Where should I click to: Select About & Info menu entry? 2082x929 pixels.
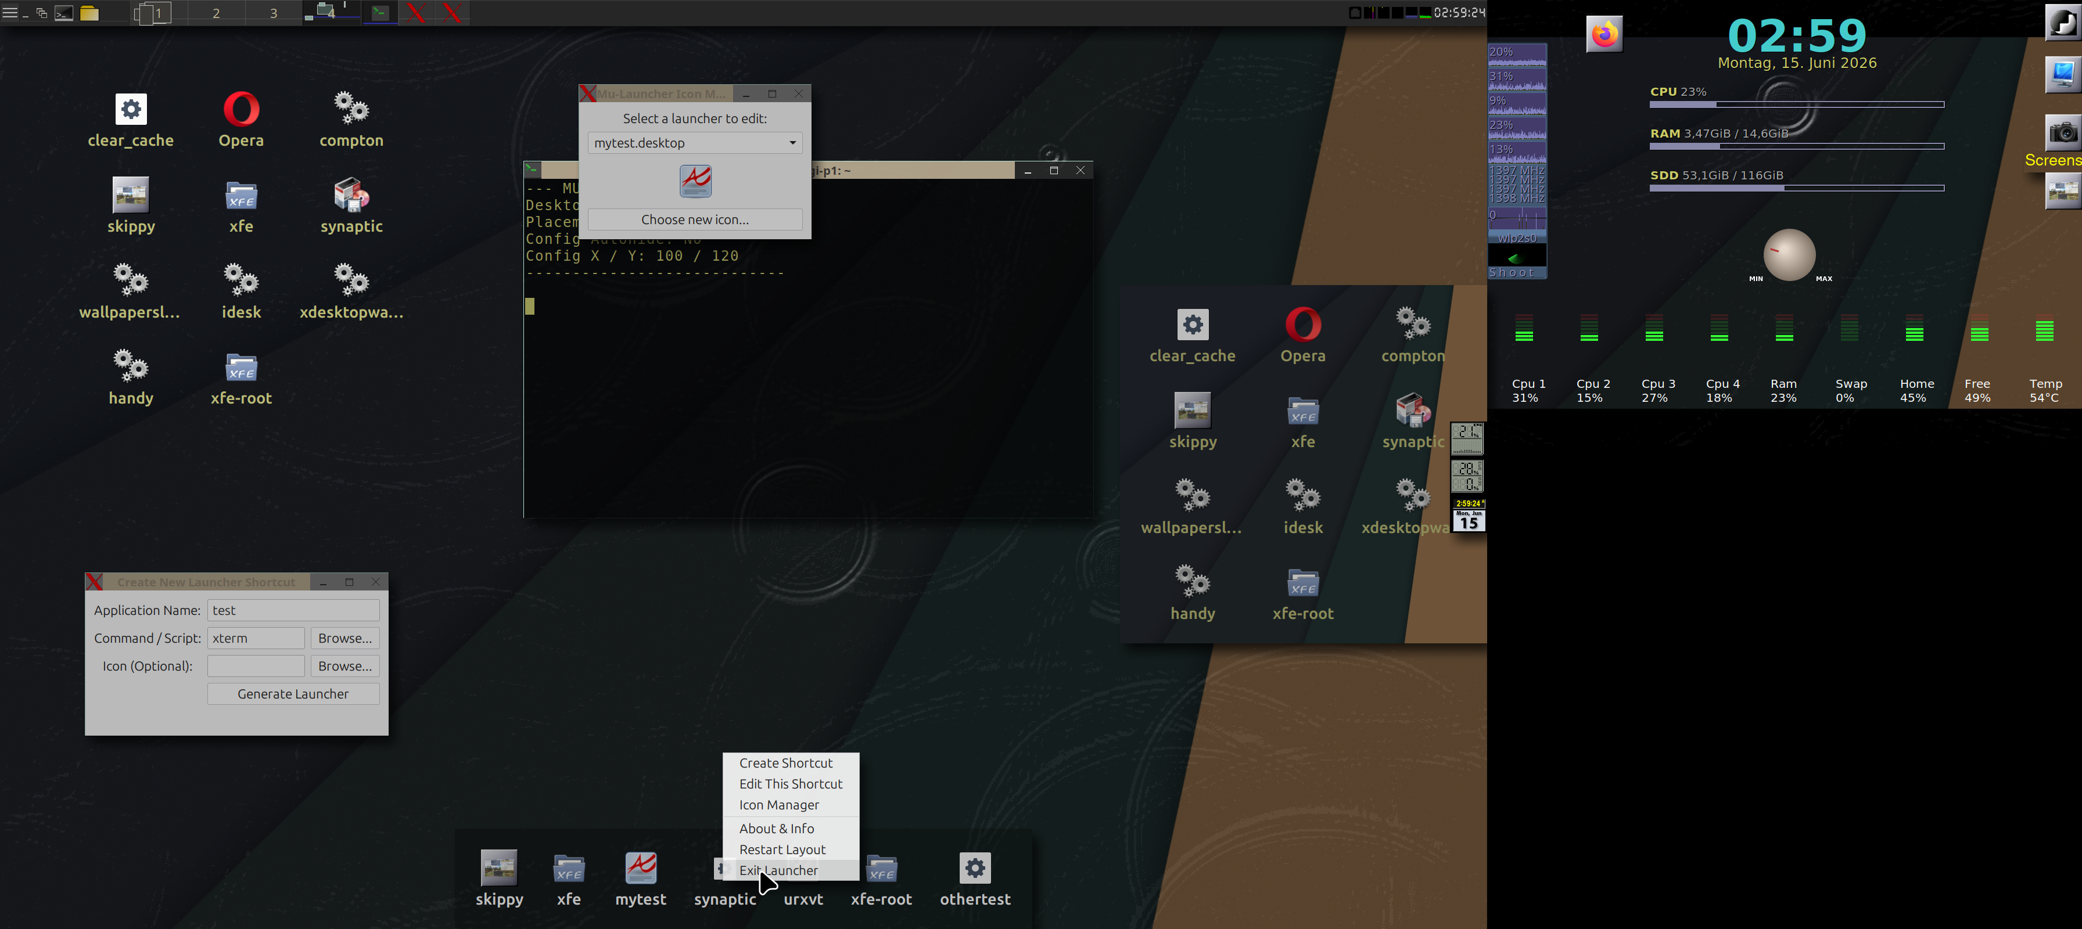click(x=777, y=829)
